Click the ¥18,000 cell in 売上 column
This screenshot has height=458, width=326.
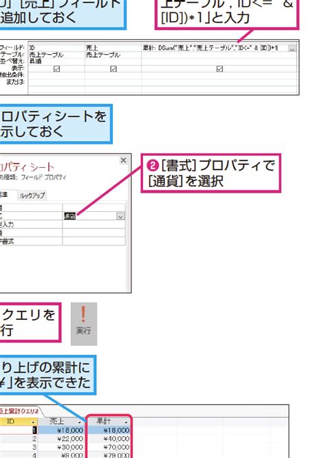(x=63, y=430)
